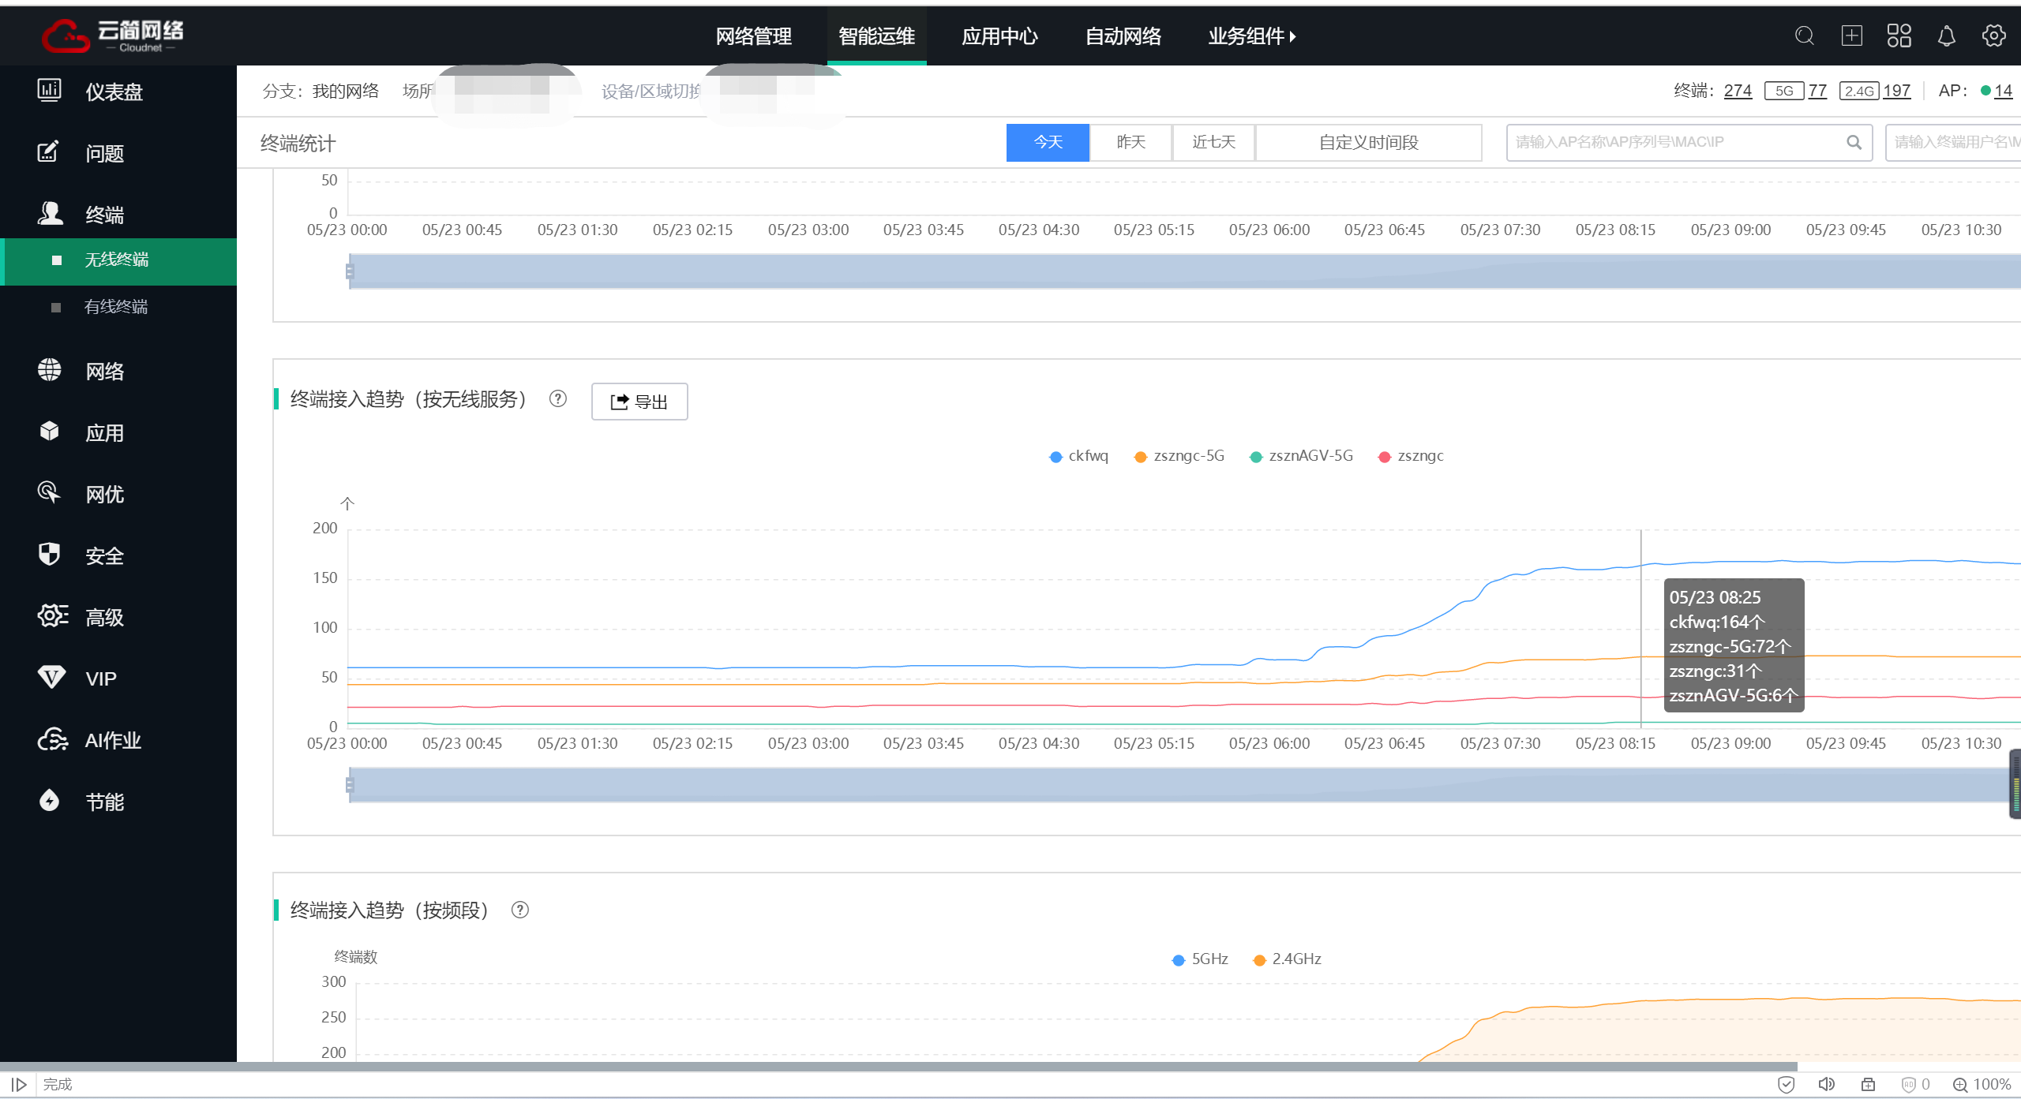
Task: Toggle 2.4GHz series in band legend
Action: pos(1287,959)
